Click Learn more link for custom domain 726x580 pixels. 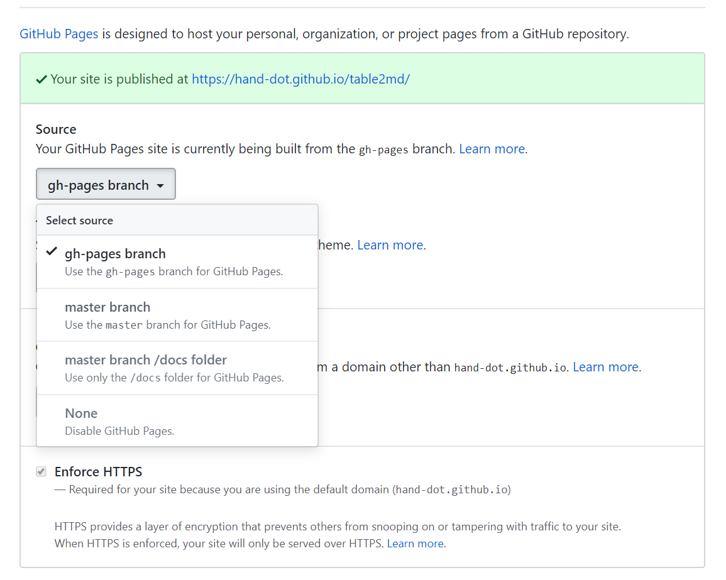(605, 367)
